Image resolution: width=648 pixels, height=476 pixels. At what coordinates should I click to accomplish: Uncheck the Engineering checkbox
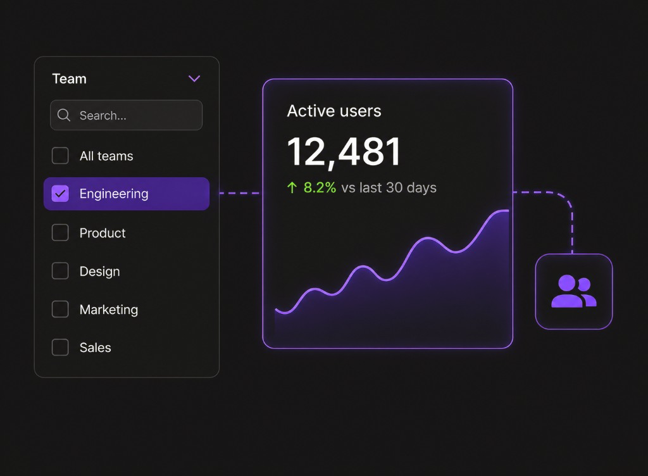click(x=60, y=194)
